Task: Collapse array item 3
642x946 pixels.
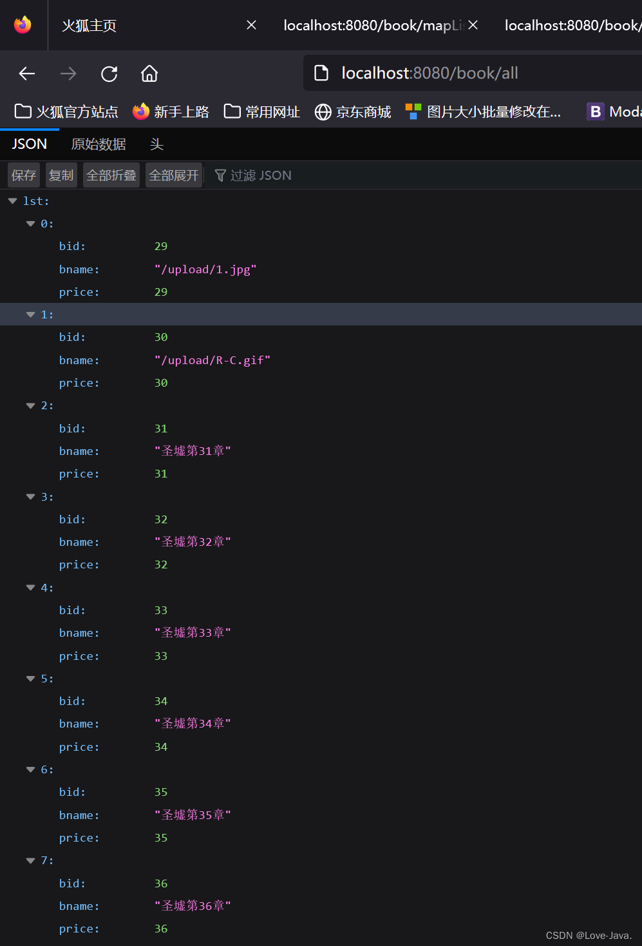Action: [x=30, y=497]
